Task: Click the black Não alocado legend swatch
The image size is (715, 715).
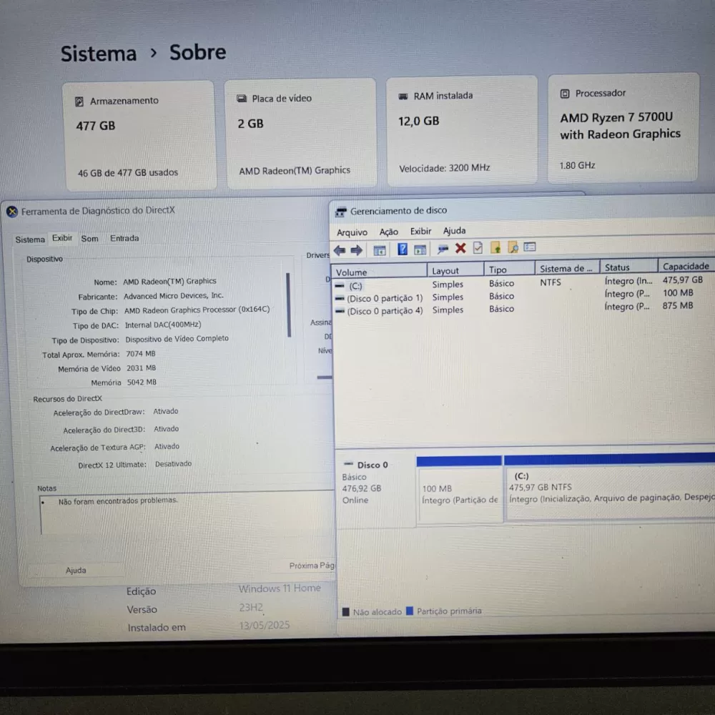Action: (x=346, y=612)
